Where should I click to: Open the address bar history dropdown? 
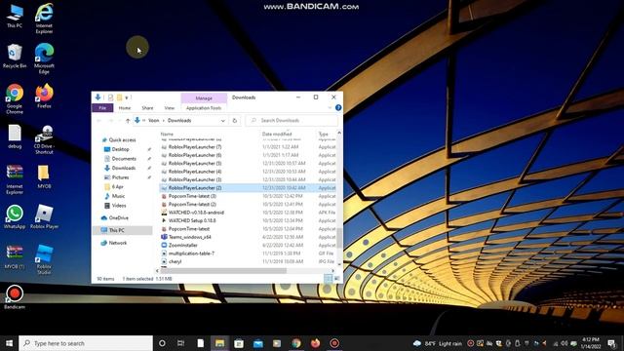[223, 120]
